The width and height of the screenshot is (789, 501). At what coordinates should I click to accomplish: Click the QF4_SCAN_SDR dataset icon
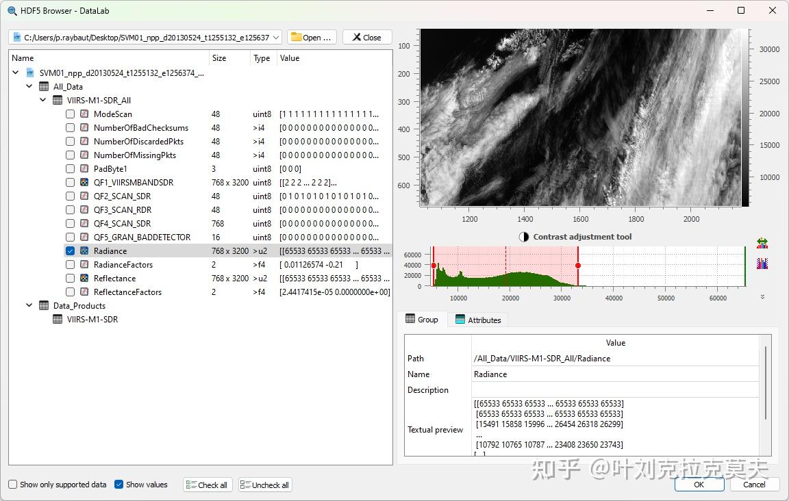[84, 223]
